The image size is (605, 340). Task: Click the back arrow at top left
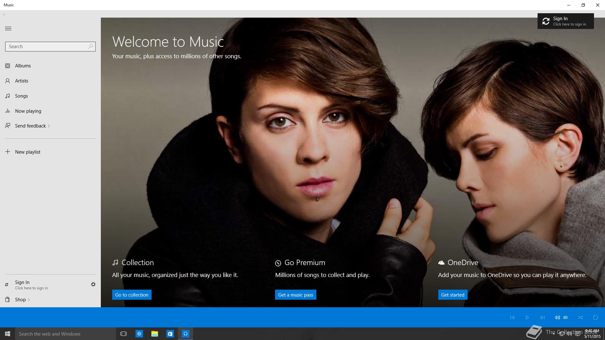5,14
